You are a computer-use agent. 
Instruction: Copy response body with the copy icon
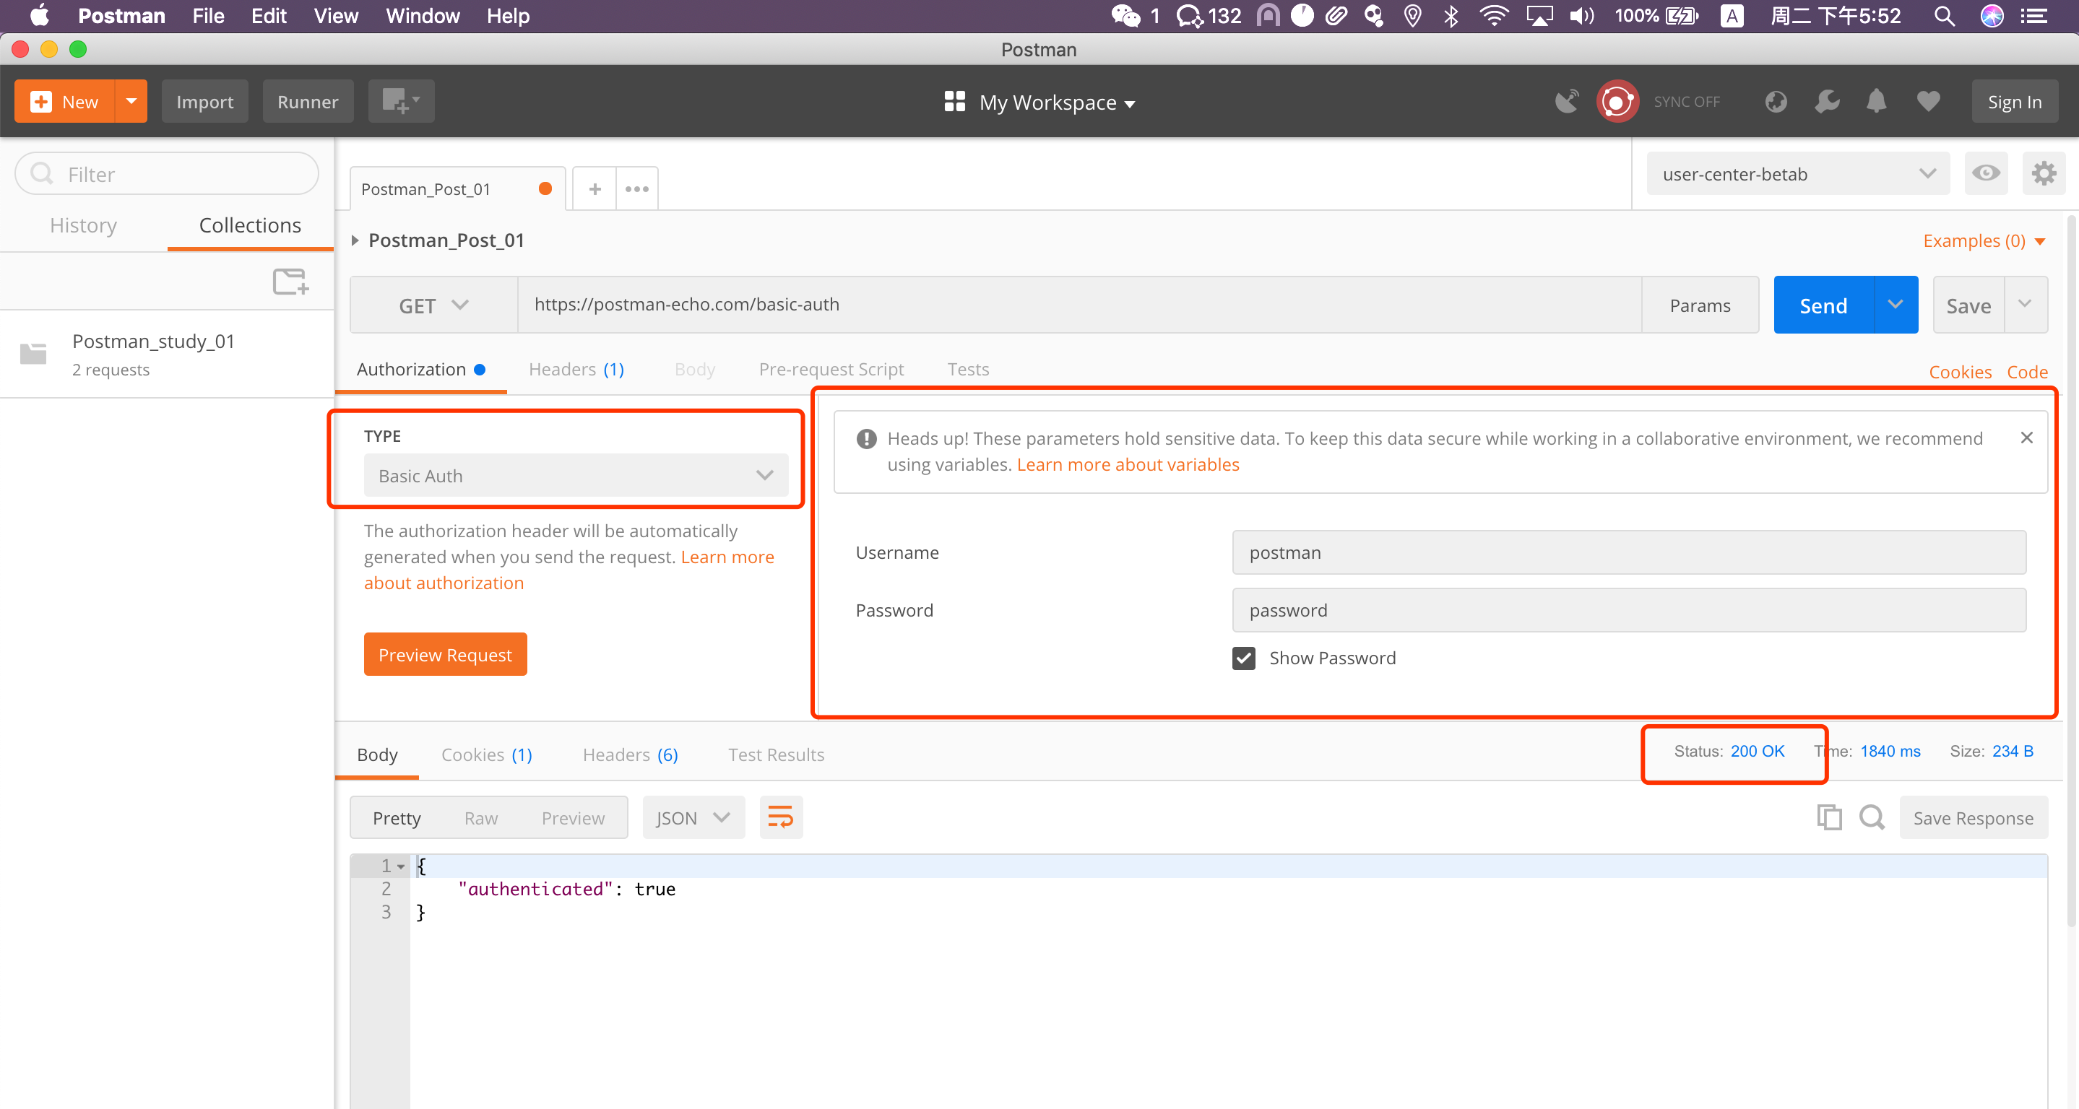click(1829, 818)
